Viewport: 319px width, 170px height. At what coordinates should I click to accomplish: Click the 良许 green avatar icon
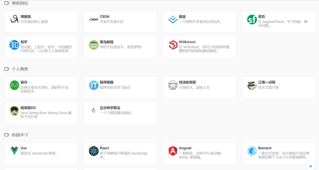pyautogui.click(x=14, y=85)
